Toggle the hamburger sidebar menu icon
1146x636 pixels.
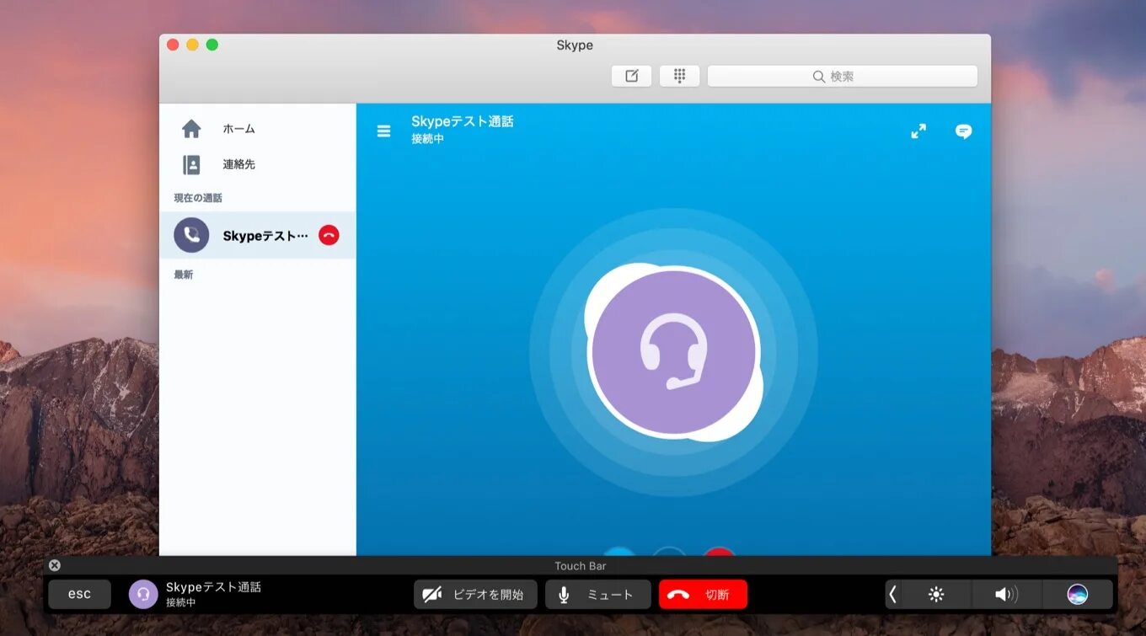pyautogui.click(x=383, y=131)
